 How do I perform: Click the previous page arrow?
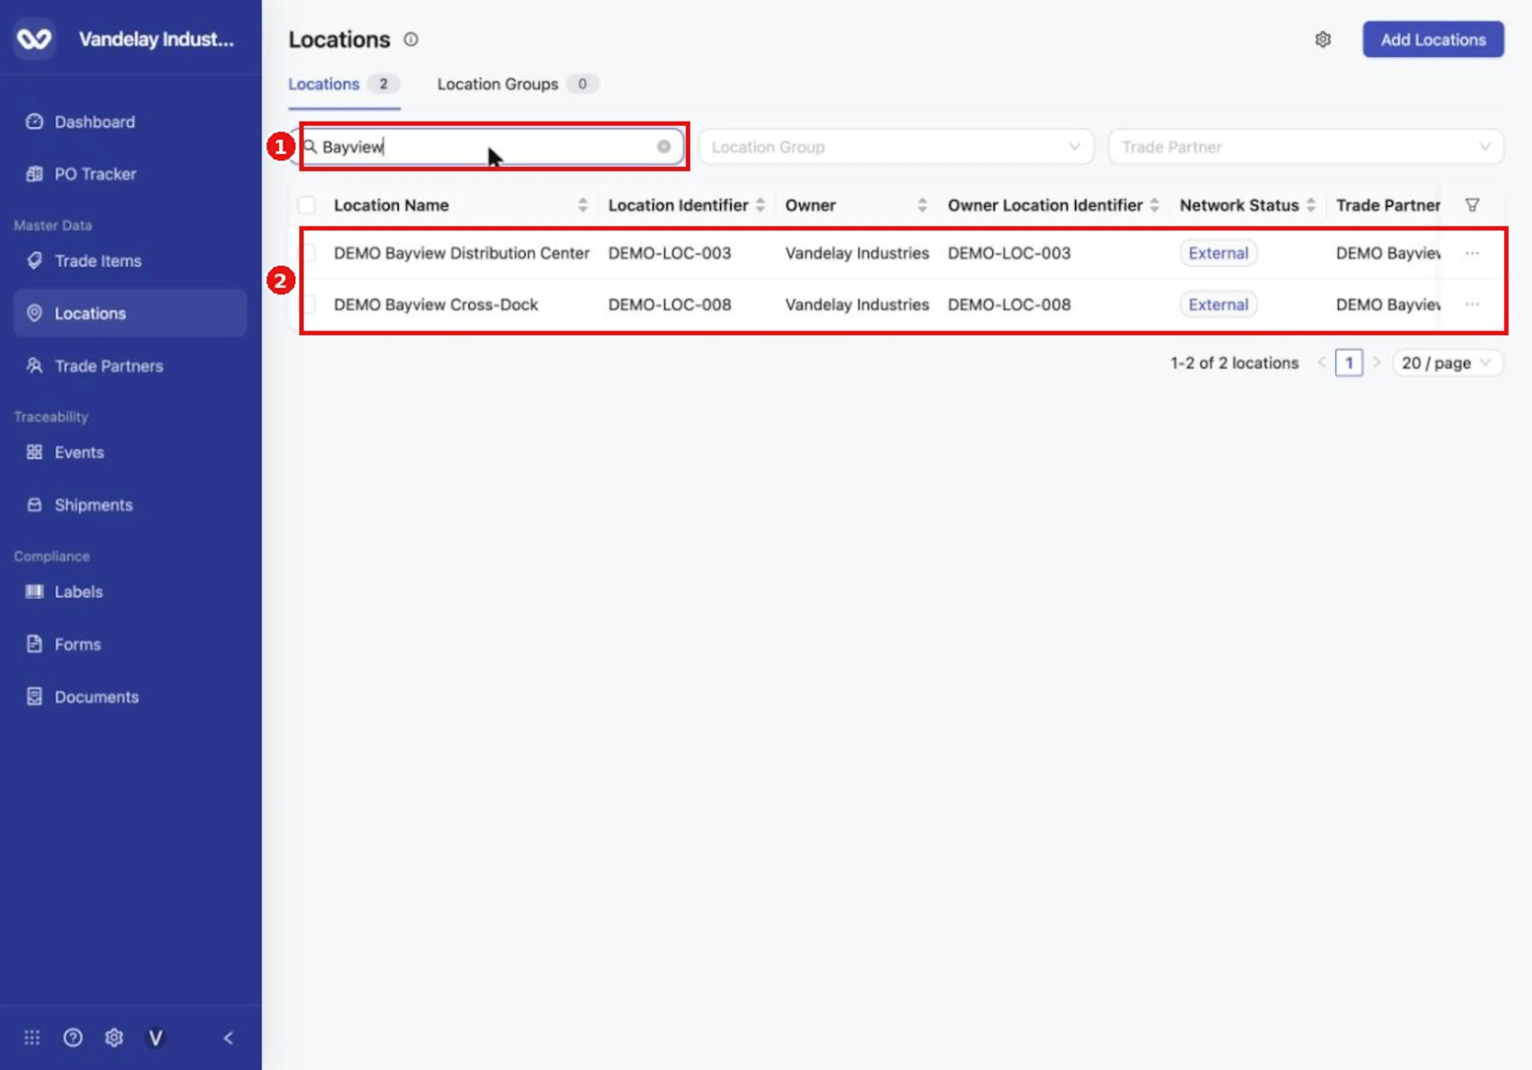(1321, 362)
